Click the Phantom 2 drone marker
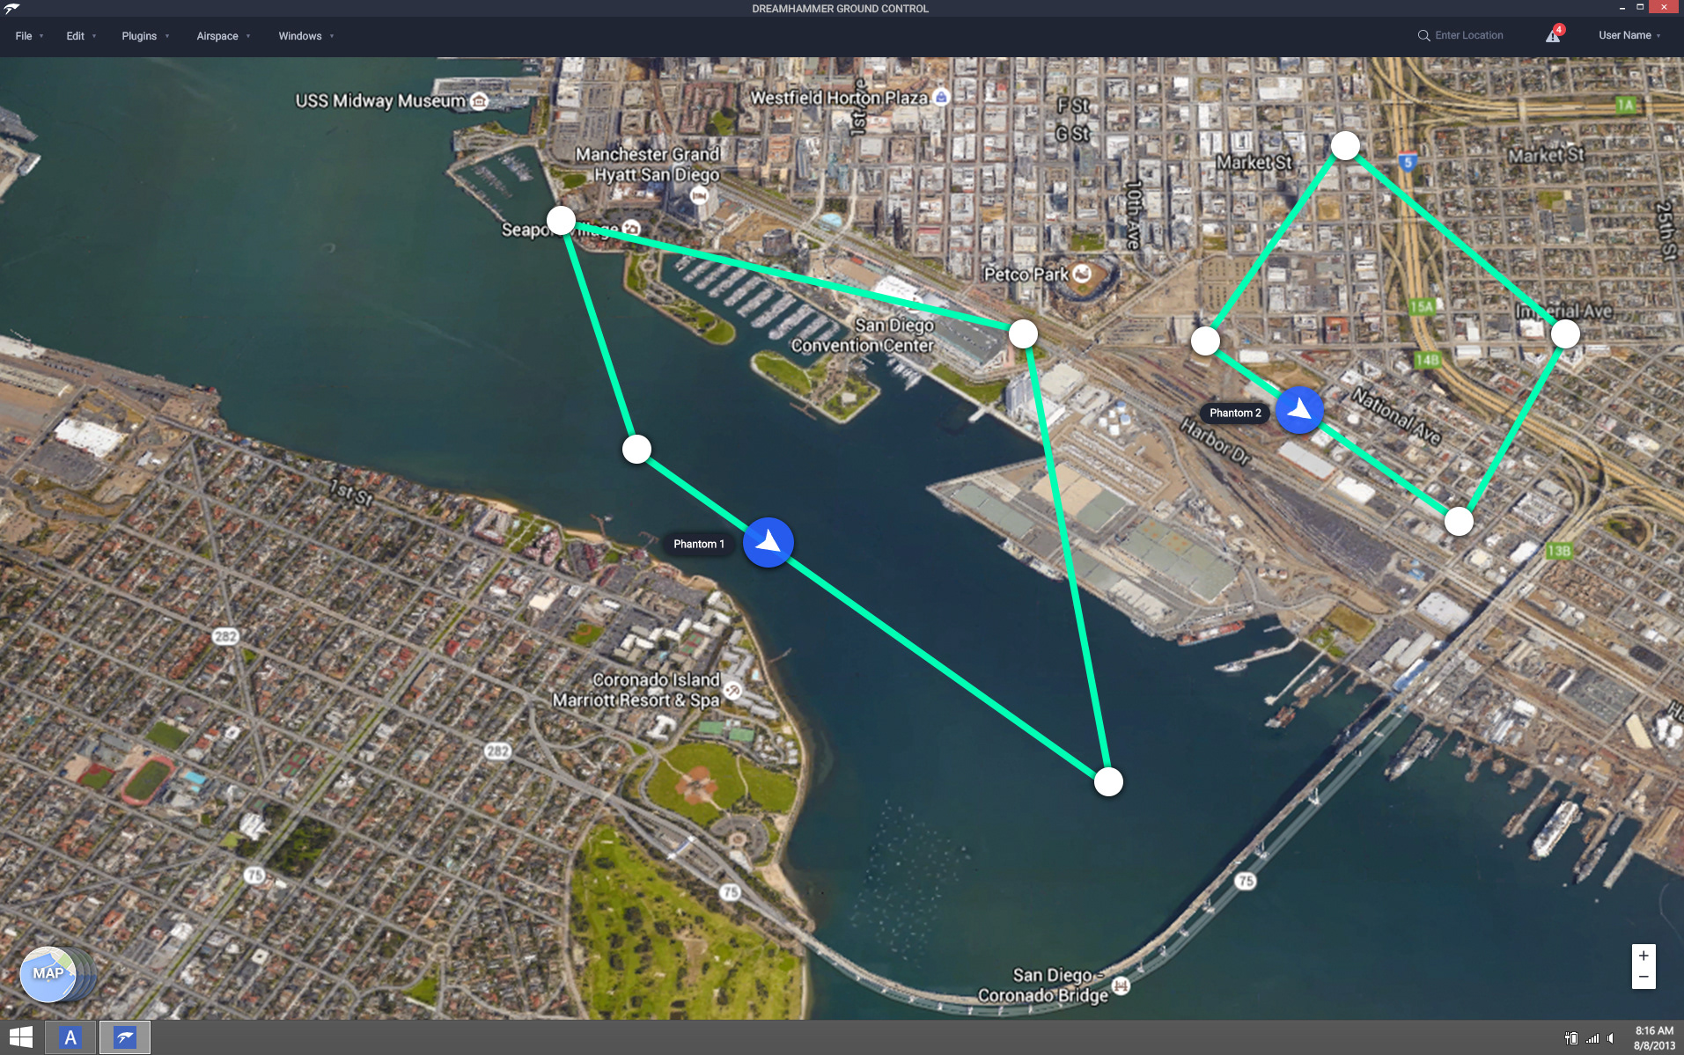 [1299, 411]
